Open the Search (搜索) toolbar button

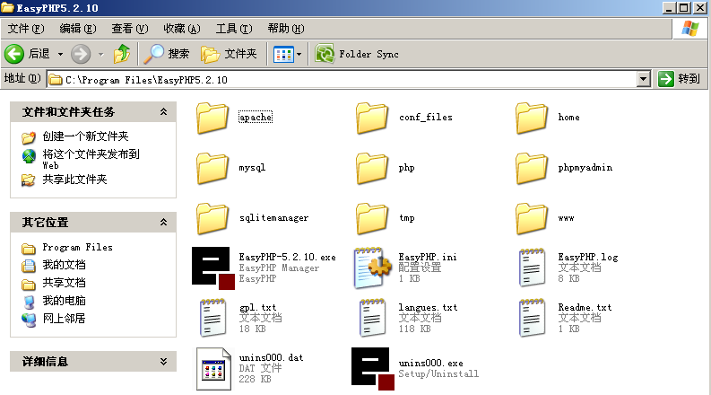click(x=166, y=54)
